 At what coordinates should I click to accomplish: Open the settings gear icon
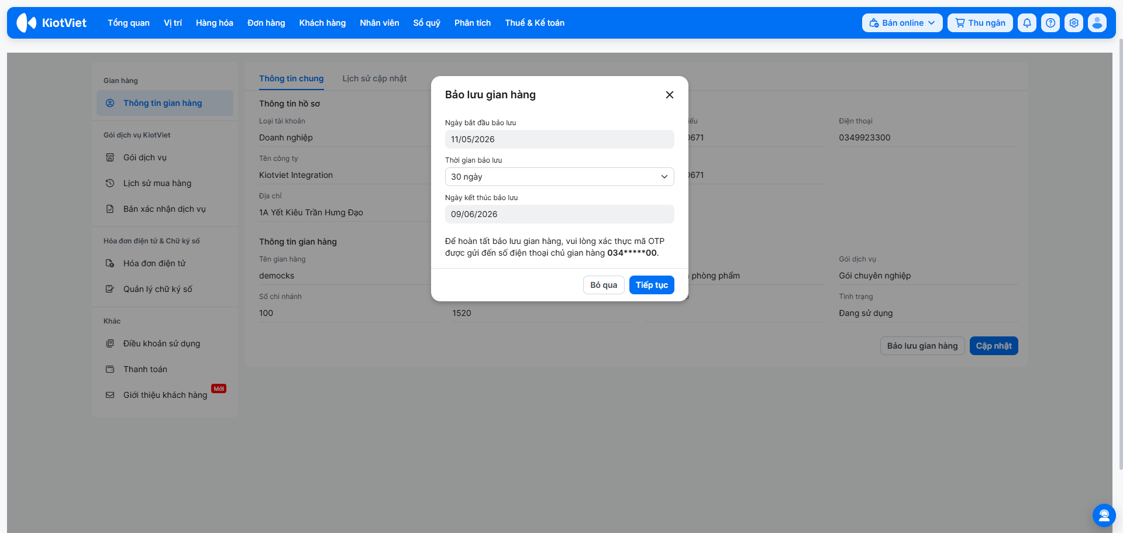click(x=1074, y=23)
